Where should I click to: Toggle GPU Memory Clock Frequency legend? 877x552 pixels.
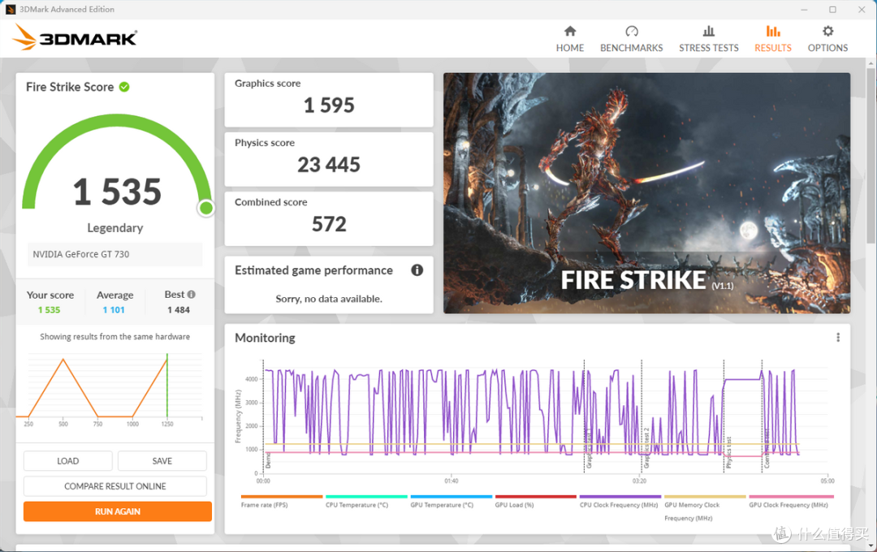705,508
